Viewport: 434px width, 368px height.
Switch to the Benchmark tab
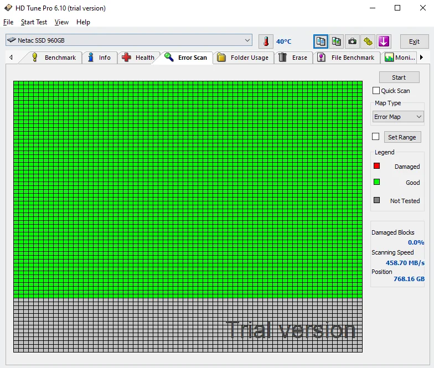click(x=54, y=58)
